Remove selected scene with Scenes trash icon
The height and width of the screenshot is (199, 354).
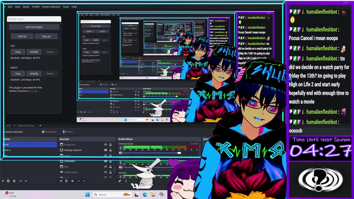[8, 181]
